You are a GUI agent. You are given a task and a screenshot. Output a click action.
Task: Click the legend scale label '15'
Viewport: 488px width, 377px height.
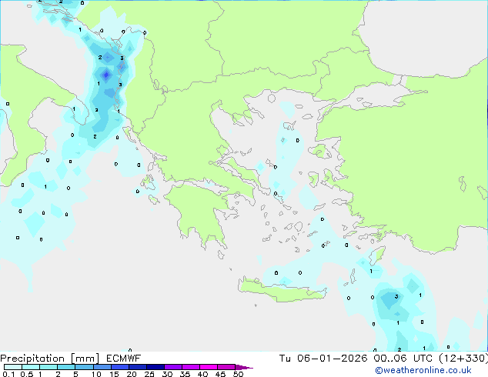click(x=114, y=374)
